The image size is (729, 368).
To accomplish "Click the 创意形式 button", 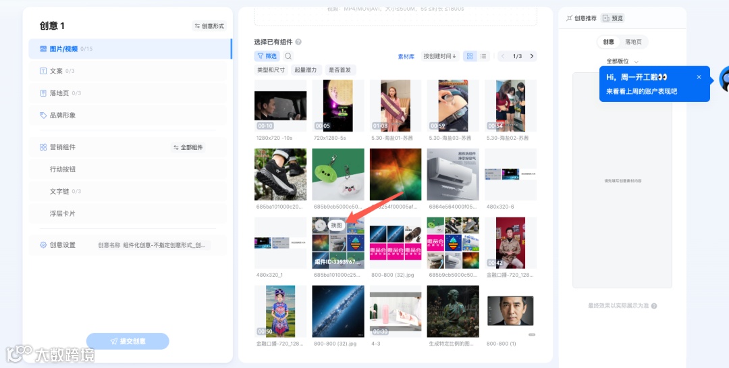I will (x=209, y=26).
